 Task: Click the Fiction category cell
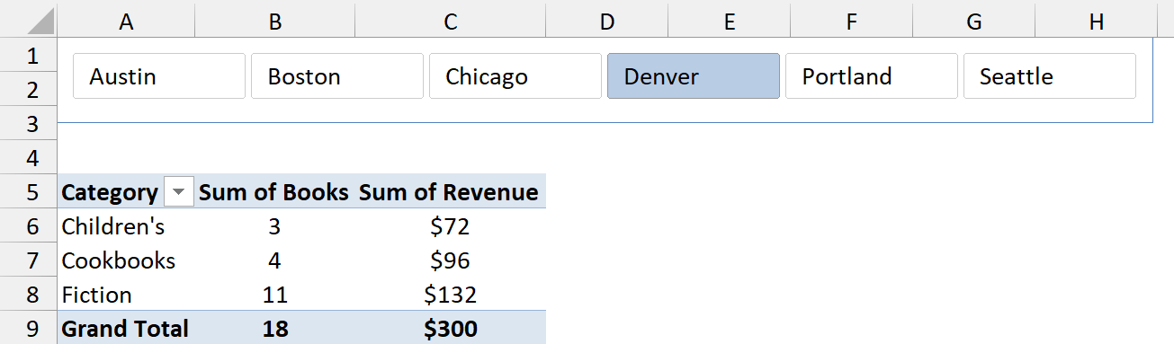[x=126, y=295]
